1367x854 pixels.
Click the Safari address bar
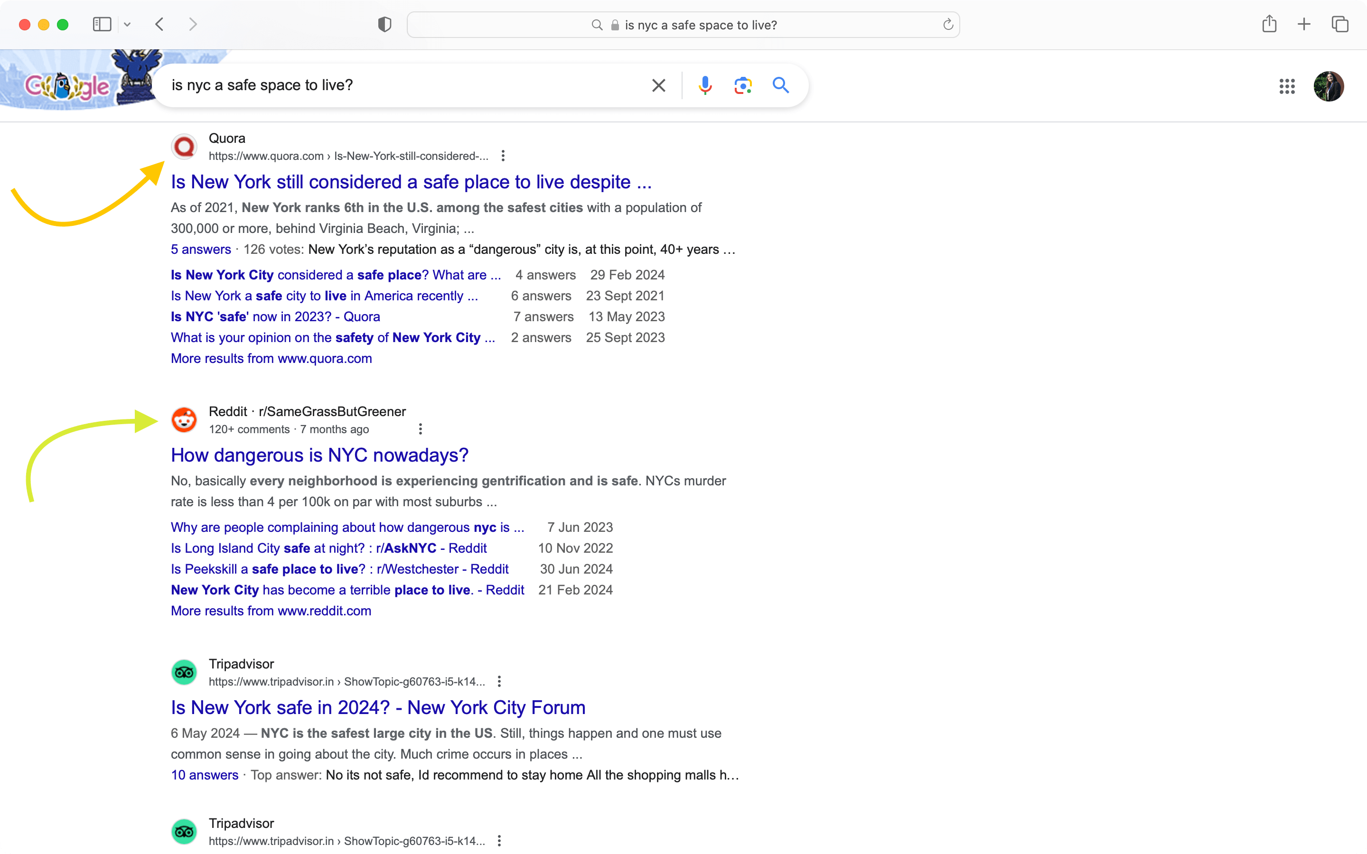point(683,25)
